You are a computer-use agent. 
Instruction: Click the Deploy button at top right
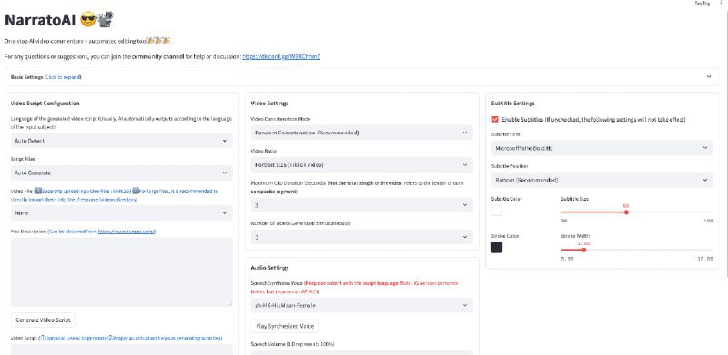pyautogui.click(x=702, y=4)
